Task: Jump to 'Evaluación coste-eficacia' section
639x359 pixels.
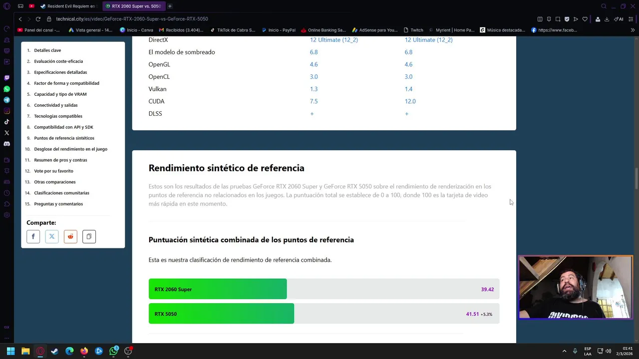Action: pyautogui.click(x=58, y=61)
